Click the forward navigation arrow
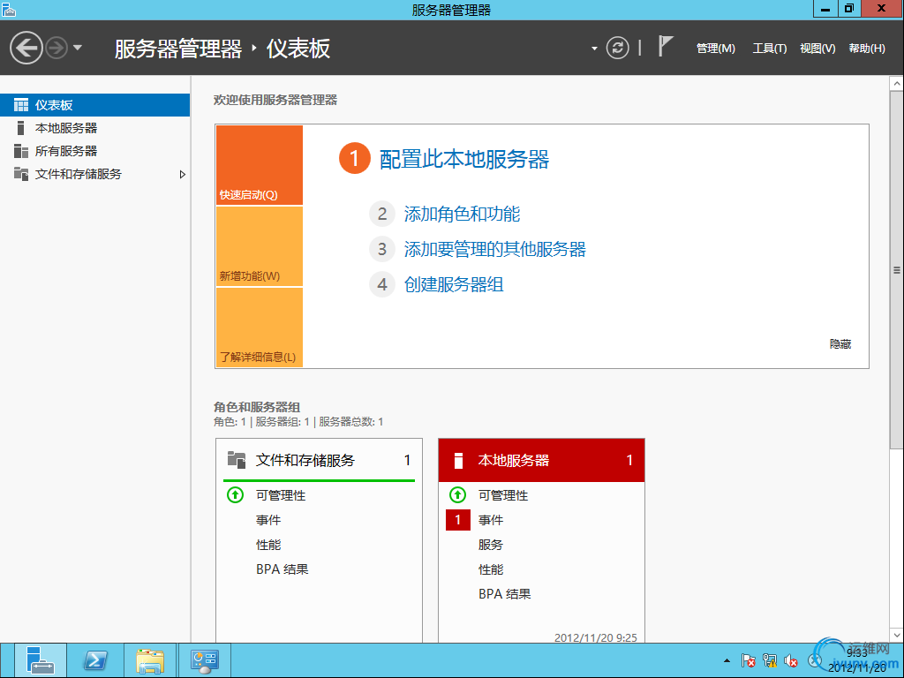904x678 pixels. pos(56,48)
